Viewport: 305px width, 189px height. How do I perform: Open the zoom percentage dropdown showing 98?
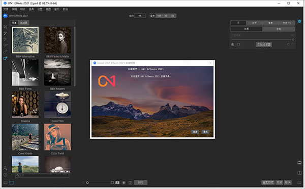coord(140,16)
